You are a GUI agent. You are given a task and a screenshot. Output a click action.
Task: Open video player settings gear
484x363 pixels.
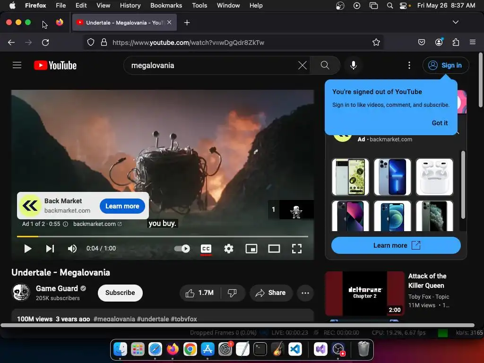229,249
